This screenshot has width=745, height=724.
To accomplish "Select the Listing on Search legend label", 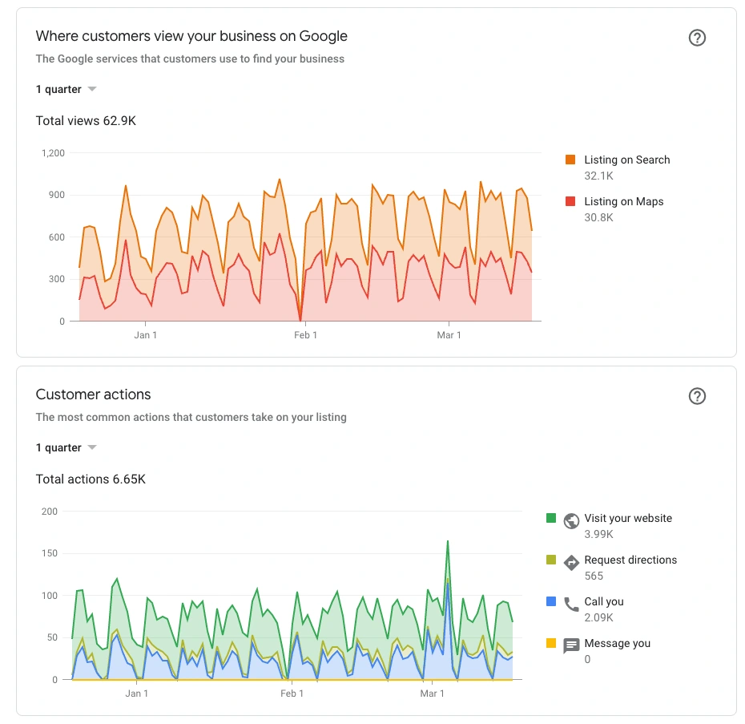I will tap(626, 160).
